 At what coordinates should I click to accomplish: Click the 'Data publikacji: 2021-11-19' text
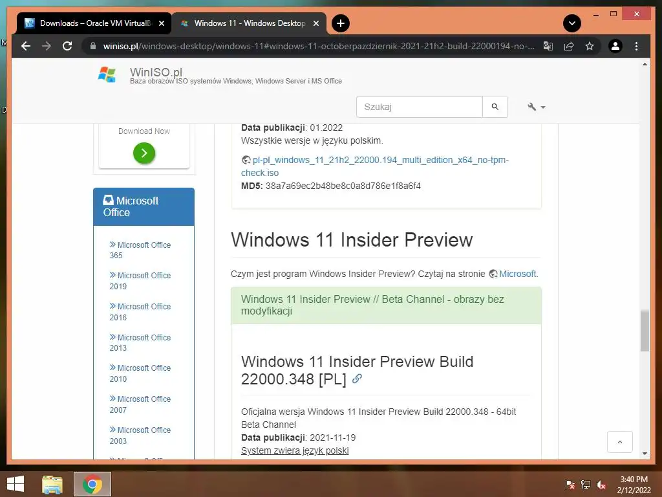(299, 437)
